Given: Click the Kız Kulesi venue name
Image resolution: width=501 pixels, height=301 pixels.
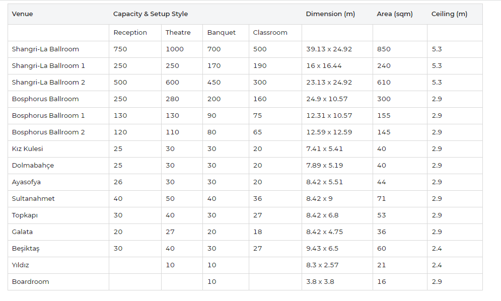Looking at the screenshot, I should coord(27,149).
